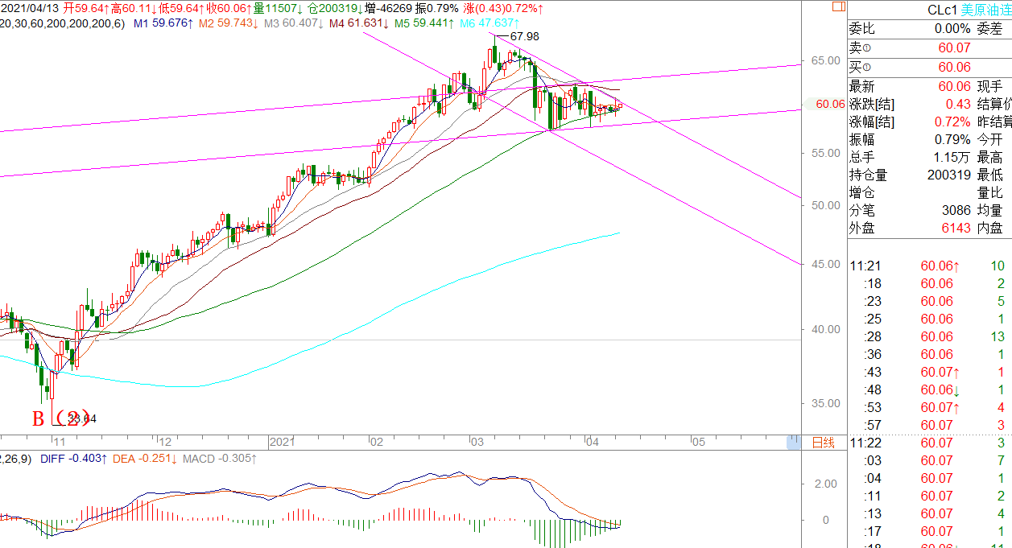Viewport: 1012px width, 548px height.
Task: Click the 振幅 0.79% row
Action: point(929,140)
